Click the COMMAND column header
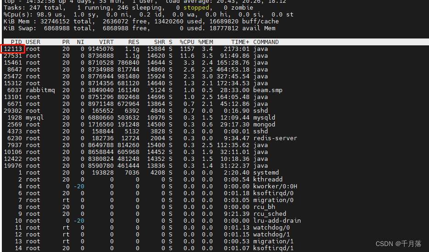The image size is (429, 252). click(266, 42)
